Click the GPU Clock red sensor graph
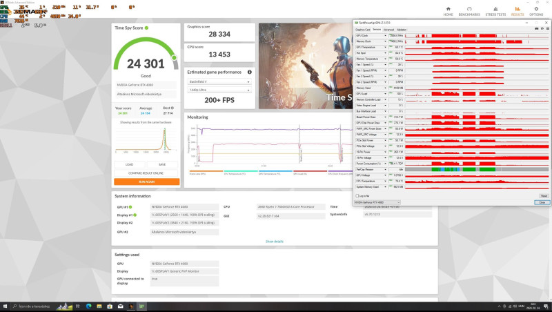The width and height of the screenshot is (552, 312). coord(477,36)
